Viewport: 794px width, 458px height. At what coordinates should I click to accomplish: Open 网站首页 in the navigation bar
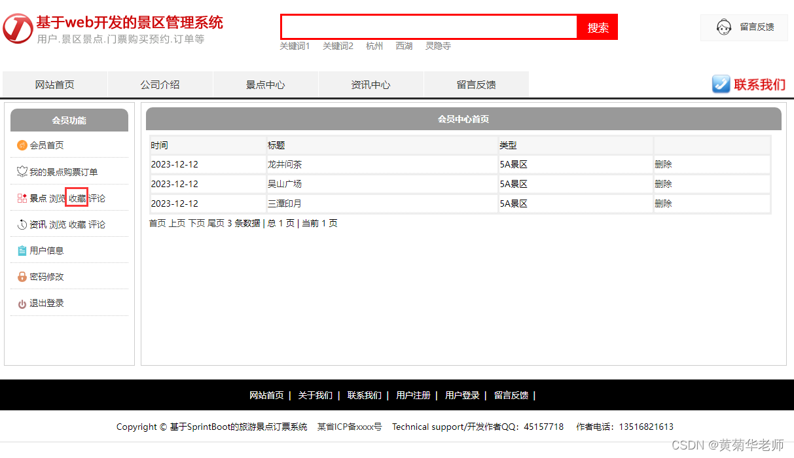(55, 84)
